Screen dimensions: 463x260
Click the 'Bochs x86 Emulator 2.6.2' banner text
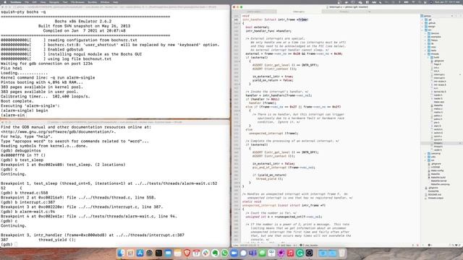click(x=83, y=21)
